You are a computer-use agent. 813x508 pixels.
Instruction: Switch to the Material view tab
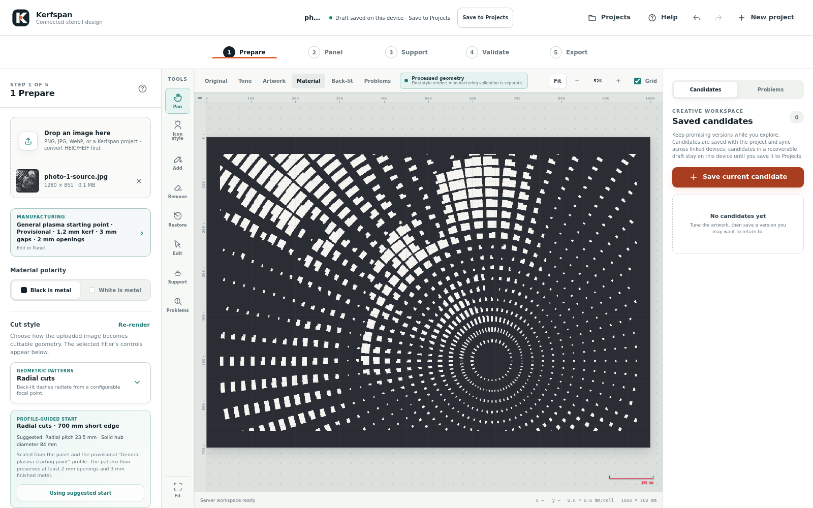(x=308, y=81)
